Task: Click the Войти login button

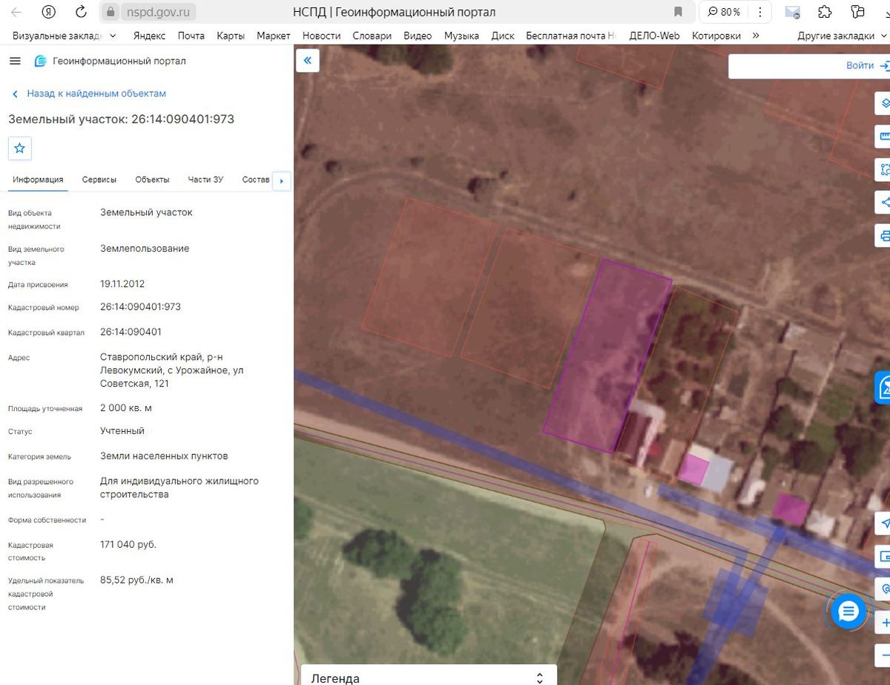Action: click(x=866, y=65)
